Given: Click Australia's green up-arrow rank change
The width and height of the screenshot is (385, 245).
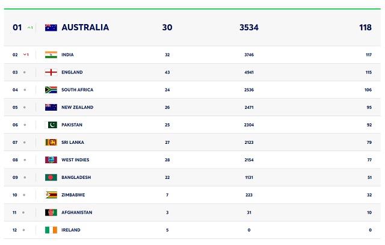Looking at the screenshot, I should tap(30, 28).
